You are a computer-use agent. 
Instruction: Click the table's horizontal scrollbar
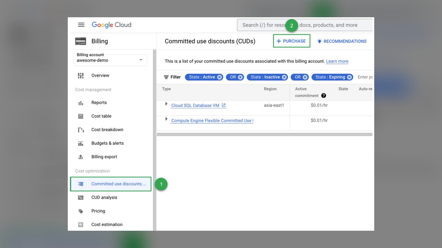(264, 134)
